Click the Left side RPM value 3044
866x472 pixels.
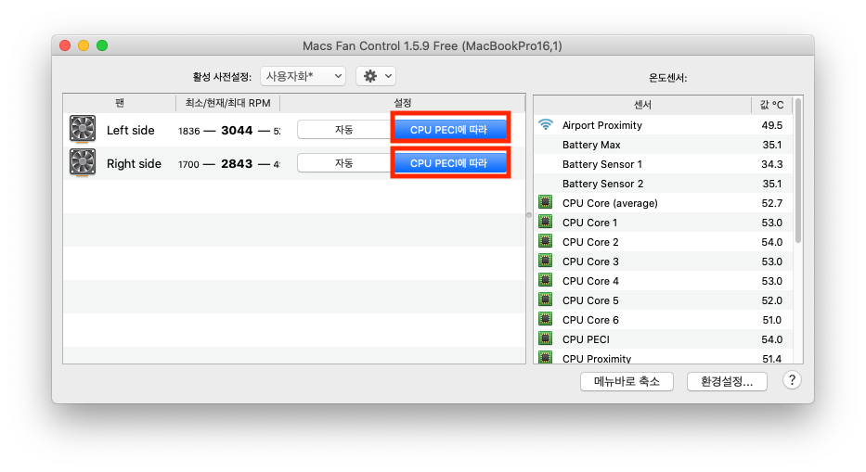point(237,130)
